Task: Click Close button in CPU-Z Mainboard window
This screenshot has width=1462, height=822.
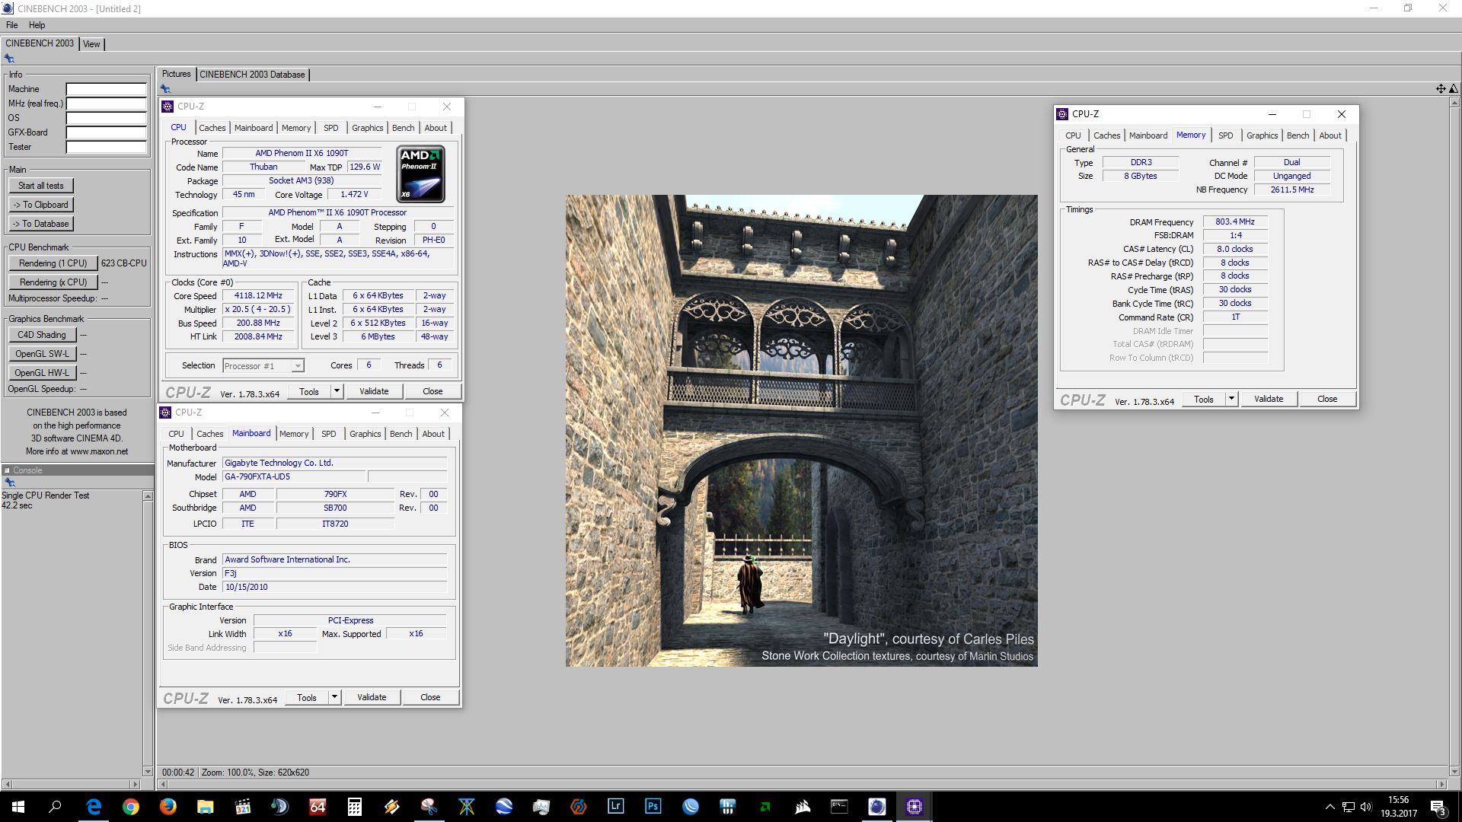Action: point(430,697)
